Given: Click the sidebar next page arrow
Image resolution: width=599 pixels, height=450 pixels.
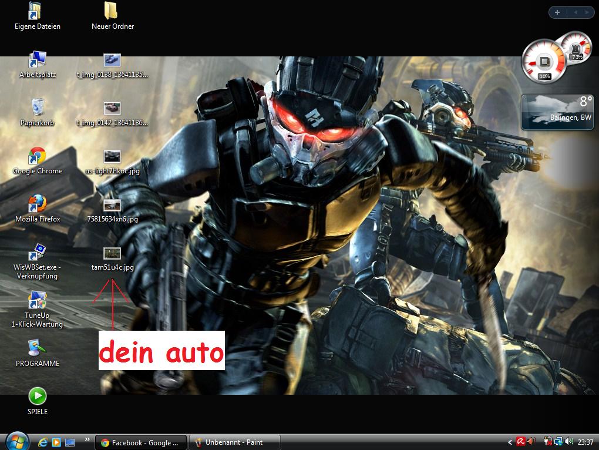Looking at the screenshot, I should (587, 12).
